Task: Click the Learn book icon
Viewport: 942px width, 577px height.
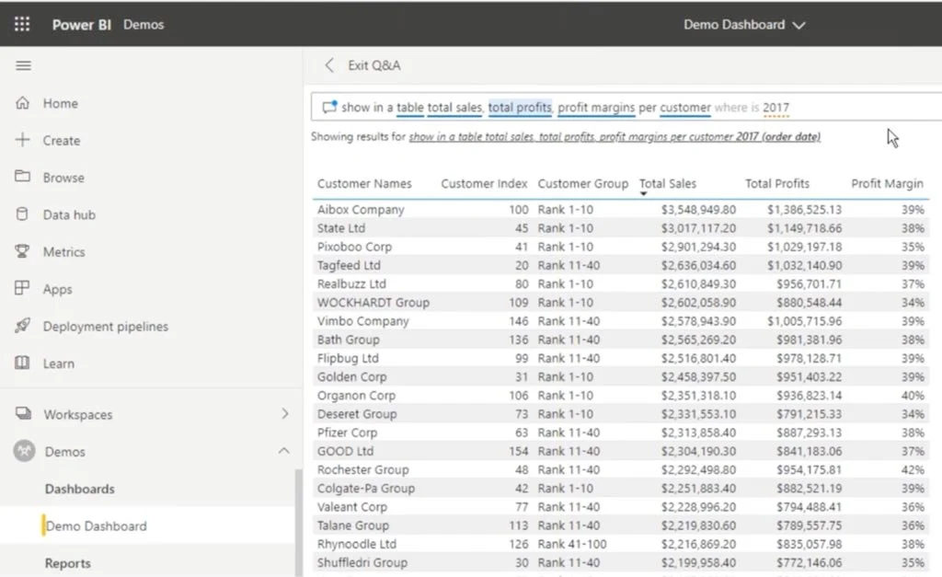Action: point(22,363)
